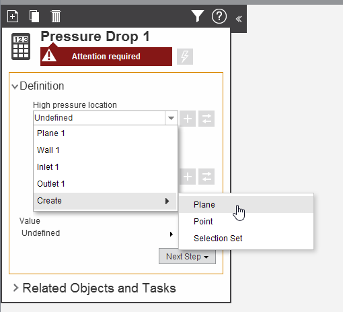Click the Next Step button
The height and width of the screenshot is (312, 343).
coord(187,256)
